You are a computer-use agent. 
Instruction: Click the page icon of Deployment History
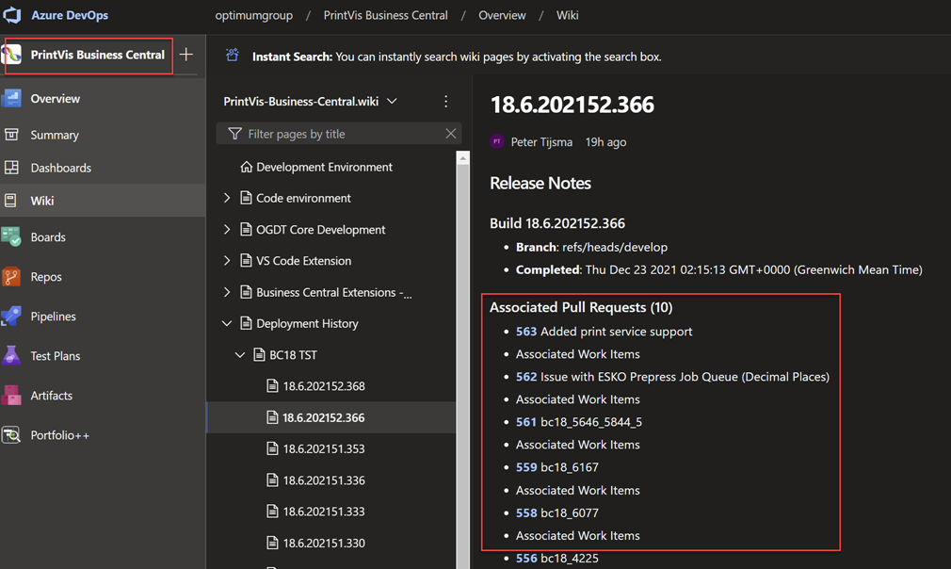(x=246, y=323)
